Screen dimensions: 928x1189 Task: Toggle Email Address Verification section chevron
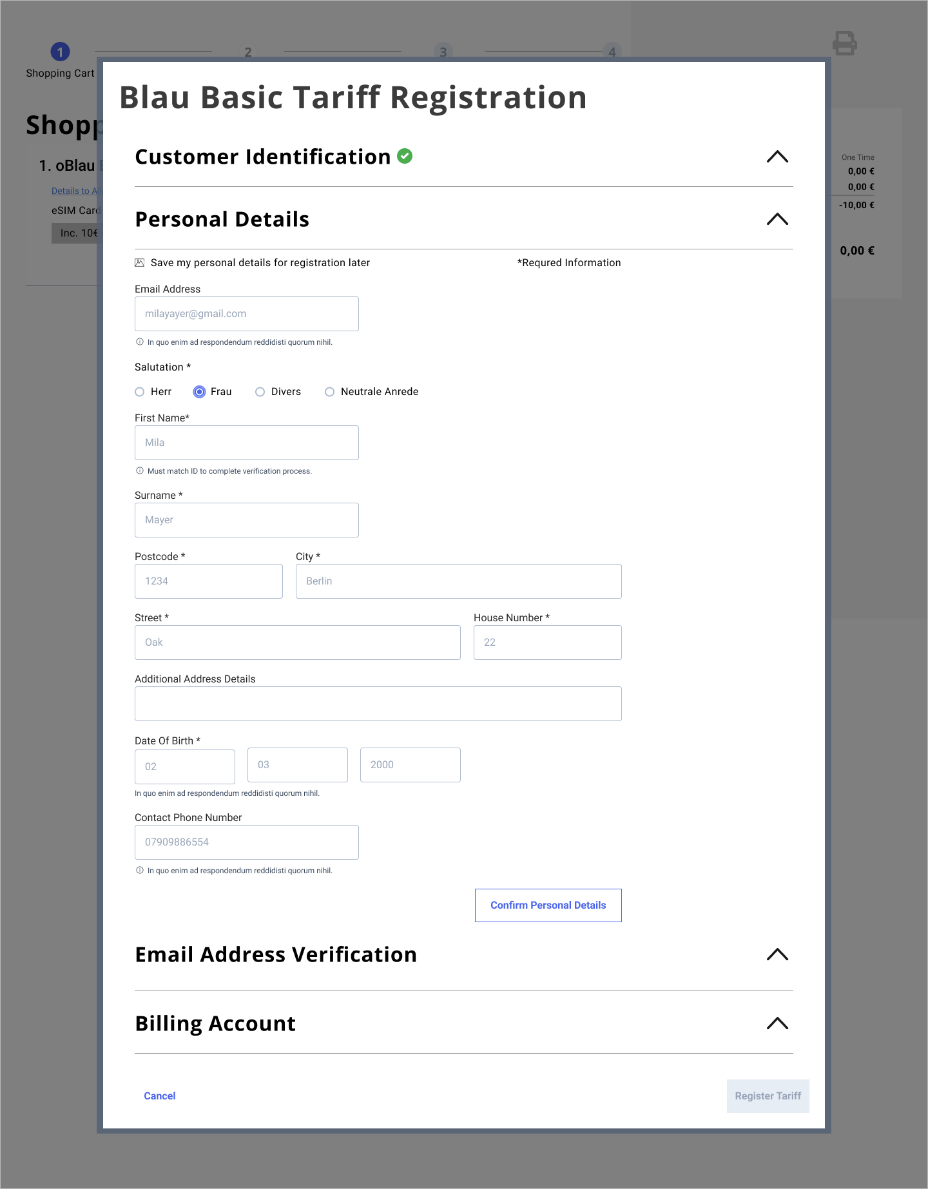click(777, 954)
